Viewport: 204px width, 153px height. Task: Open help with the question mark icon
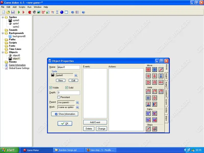pos(83,12)
